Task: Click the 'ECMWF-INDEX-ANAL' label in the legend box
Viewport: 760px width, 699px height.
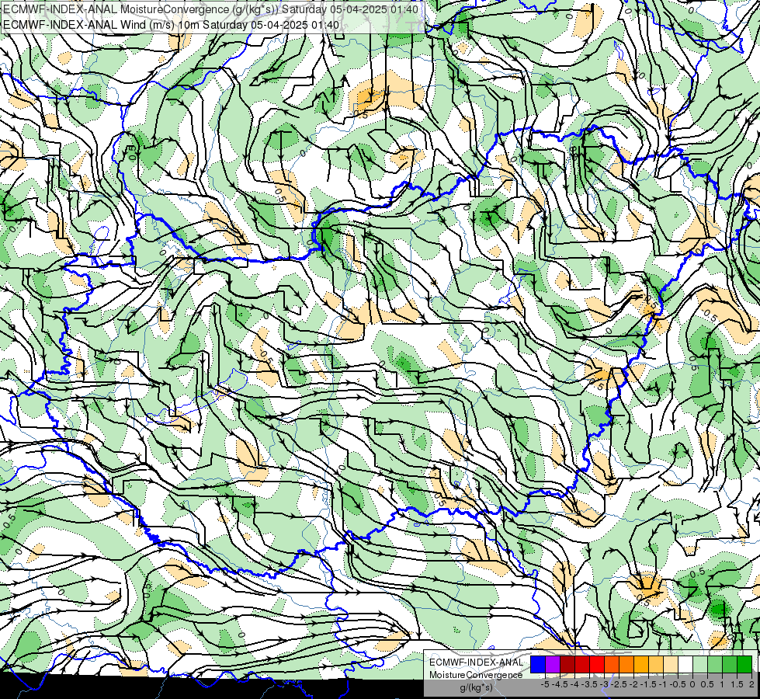Action: pos(476,662)
